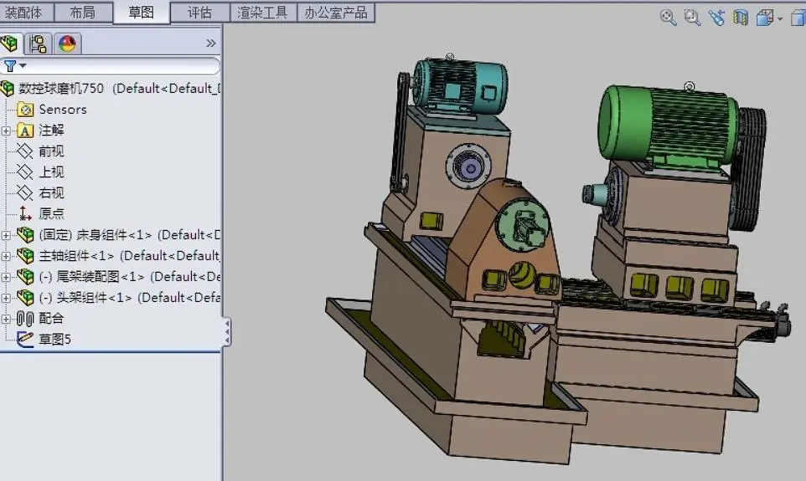
Task: Click the Sensors folder icon
Action: [x=25, y=110]
